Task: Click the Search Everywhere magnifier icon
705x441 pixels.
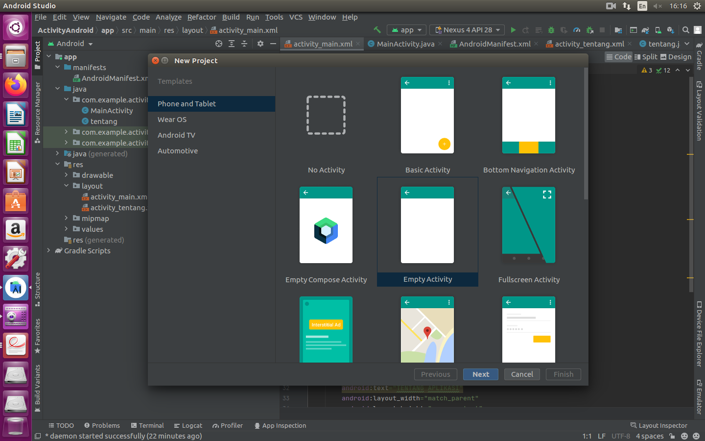Action: [686, 30]
